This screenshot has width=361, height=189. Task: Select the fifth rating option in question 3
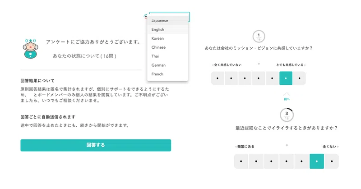click(301, 161)
